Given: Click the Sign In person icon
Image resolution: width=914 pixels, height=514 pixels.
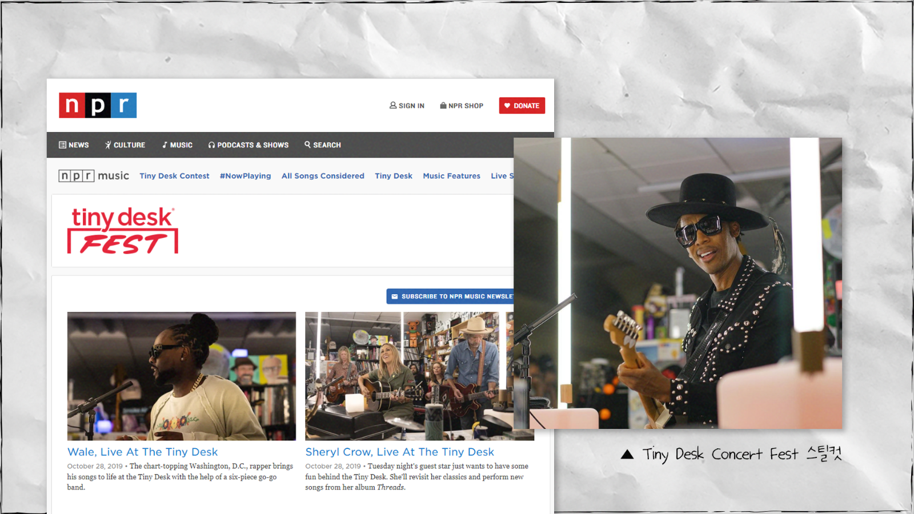Looking at the screenshot, I should click(x=393, y=106).
